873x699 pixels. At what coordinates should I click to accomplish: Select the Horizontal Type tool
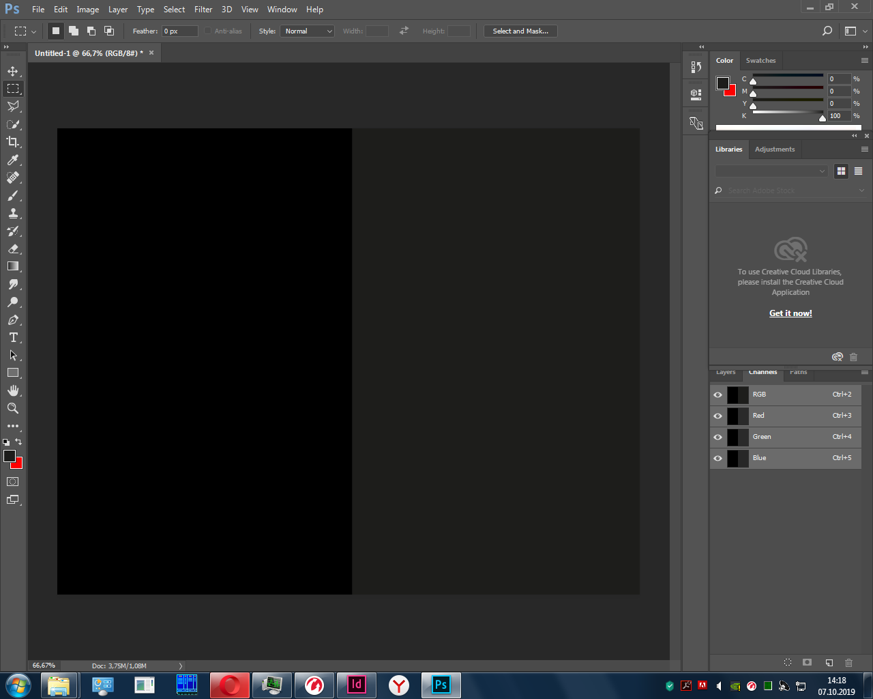[13, 337]
